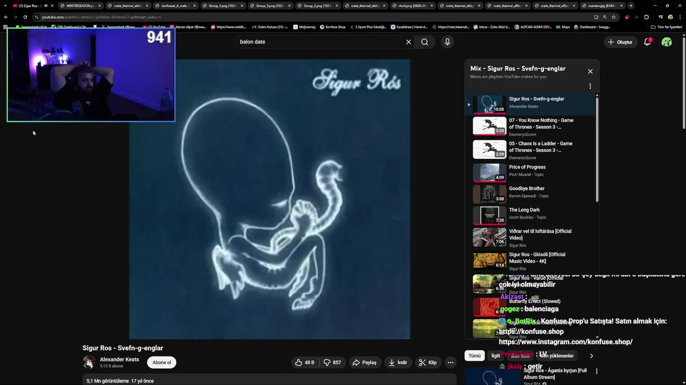686x385 pixels.
Task: Download the video with İndir
Action: [398, 363]
